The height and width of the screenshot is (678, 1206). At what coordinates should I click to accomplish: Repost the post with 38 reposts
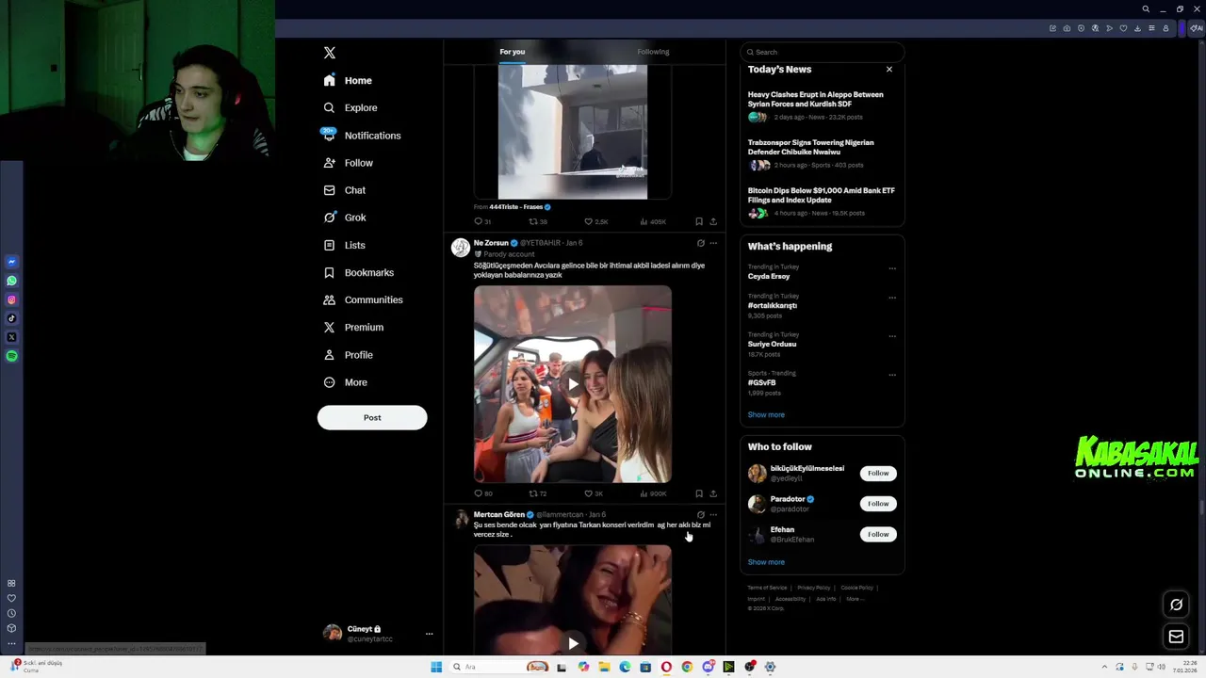(x=537, y=222)
